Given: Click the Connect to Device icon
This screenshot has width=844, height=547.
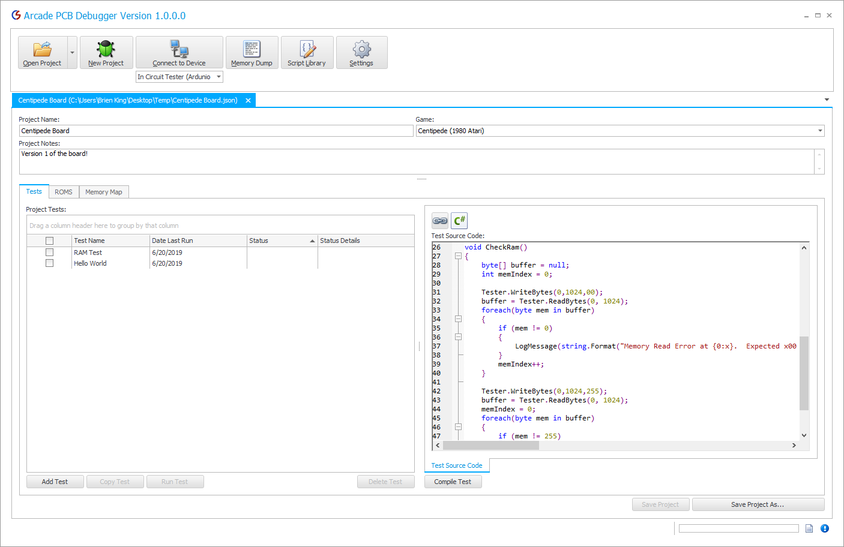Looking at the screenshot, I should pos(179,49).
